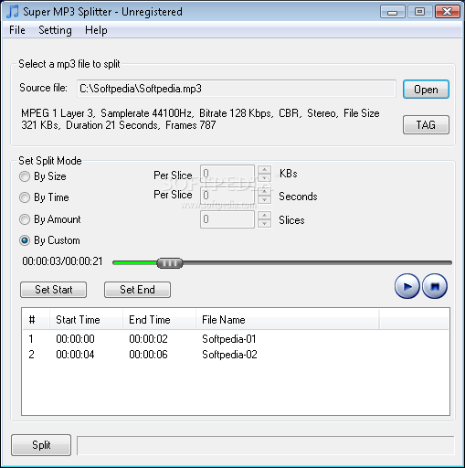Minimize the Super MP3 Splitter window
The height and width of the screenshot is (468, 465).
[x=393, y=12]
